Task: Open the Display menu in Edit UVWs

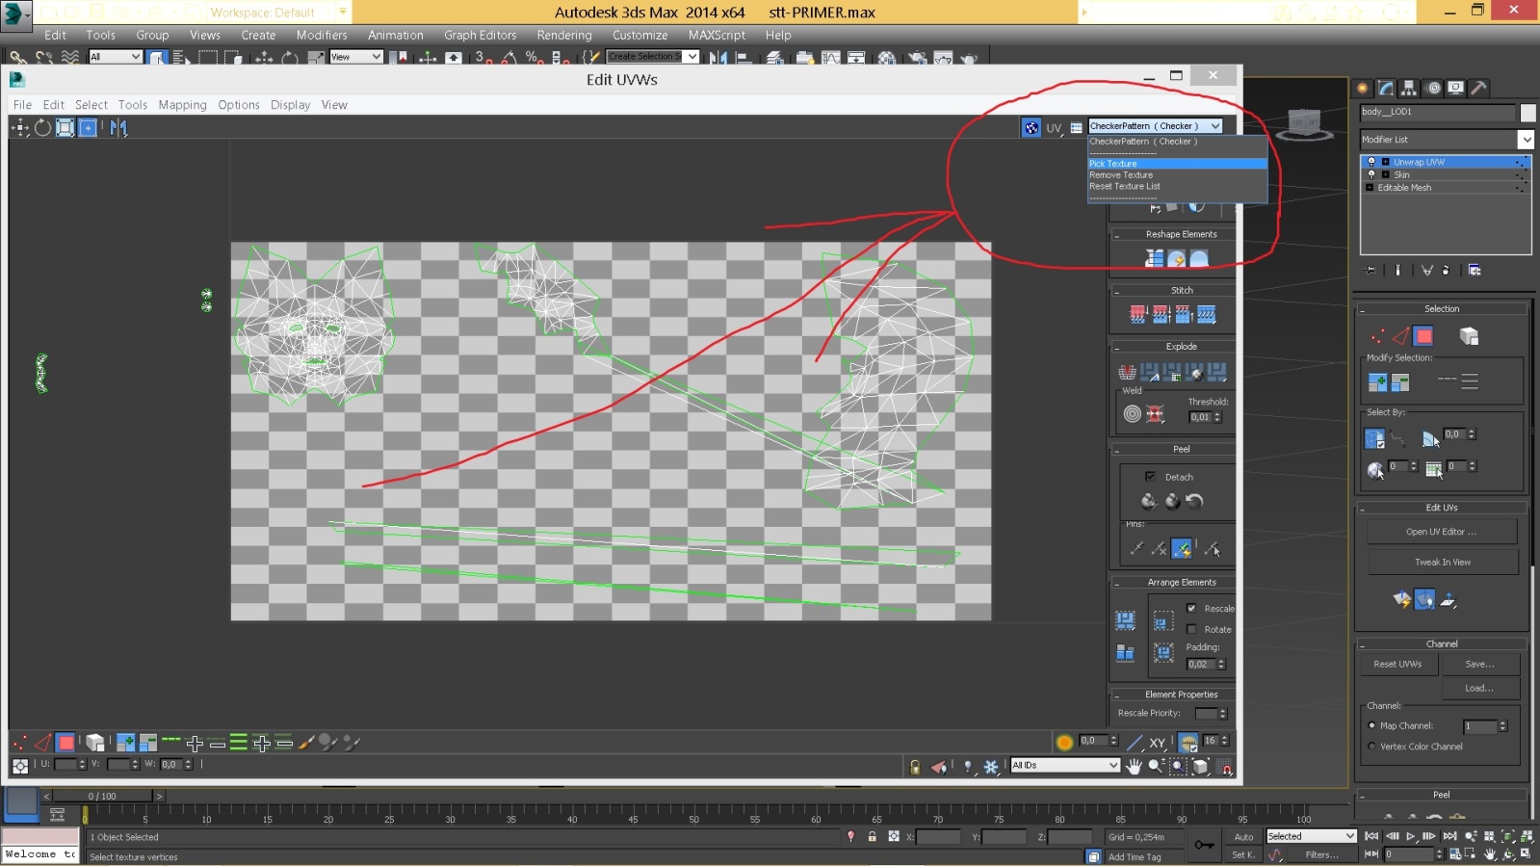Action: click(290, 105)
